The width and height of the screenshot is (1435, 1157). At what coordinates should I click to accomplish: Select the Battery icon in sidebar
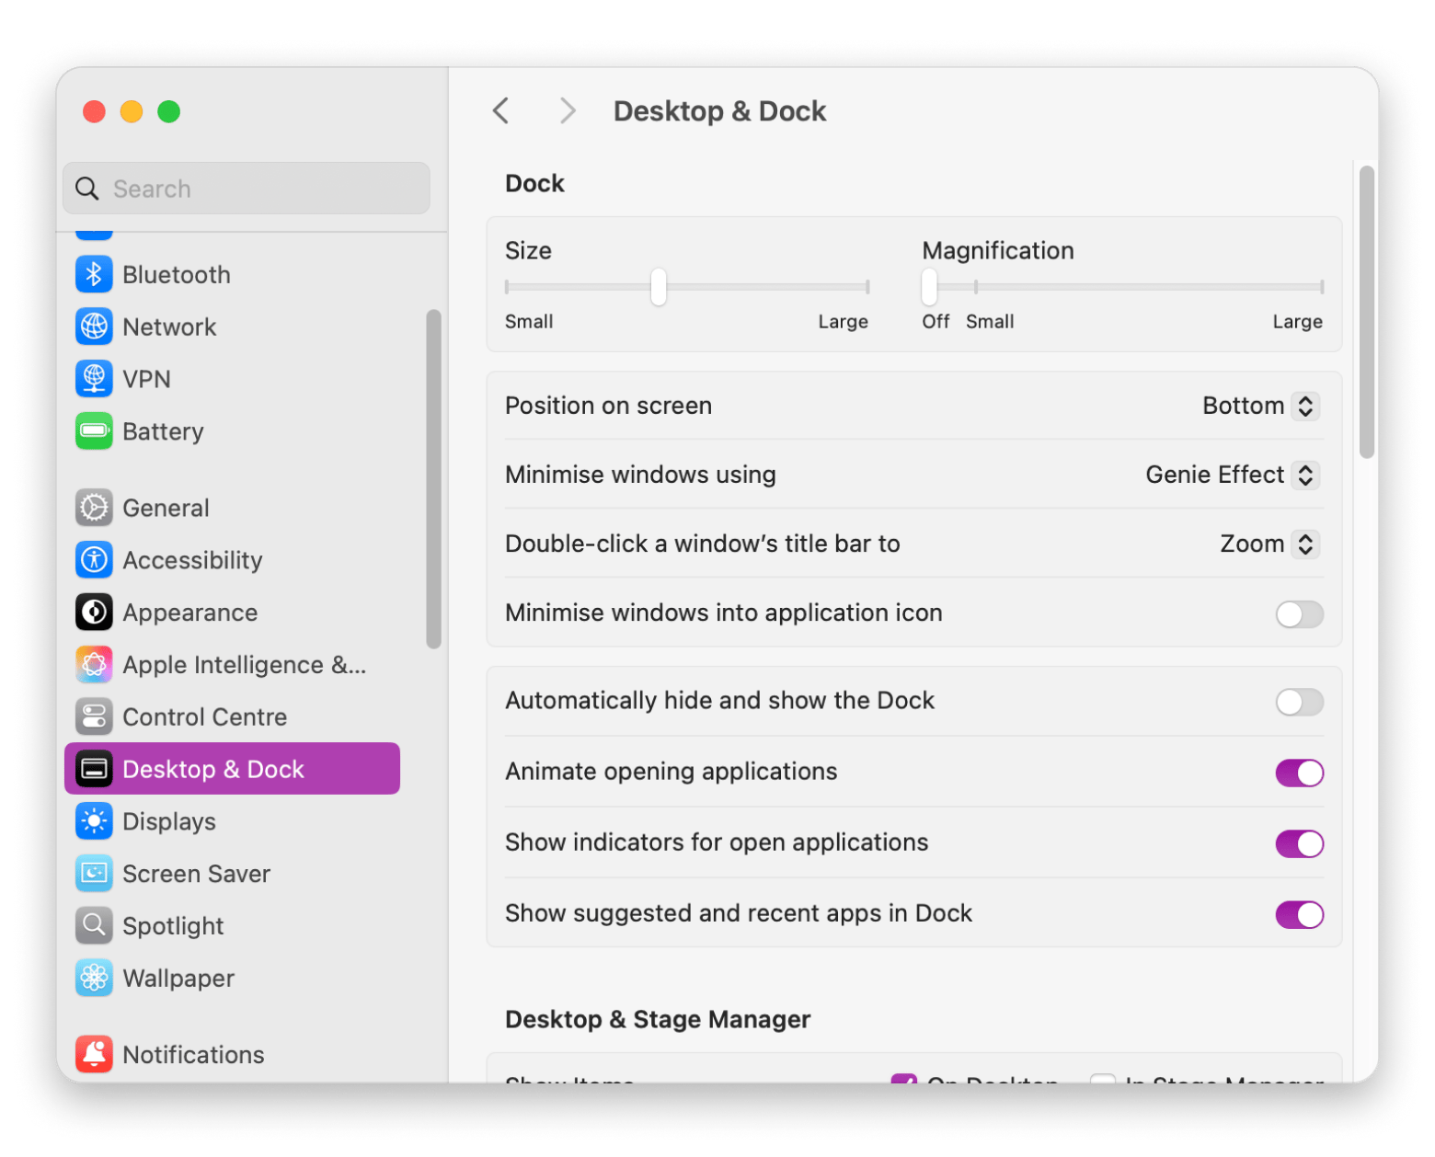coord(94,431)
